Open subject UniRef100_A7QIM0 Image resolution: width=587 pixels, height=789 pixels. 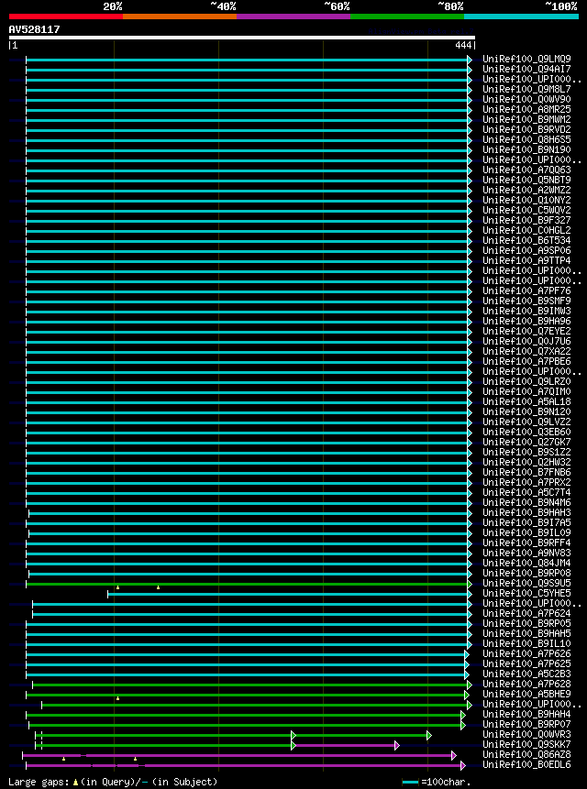[526, 392]
